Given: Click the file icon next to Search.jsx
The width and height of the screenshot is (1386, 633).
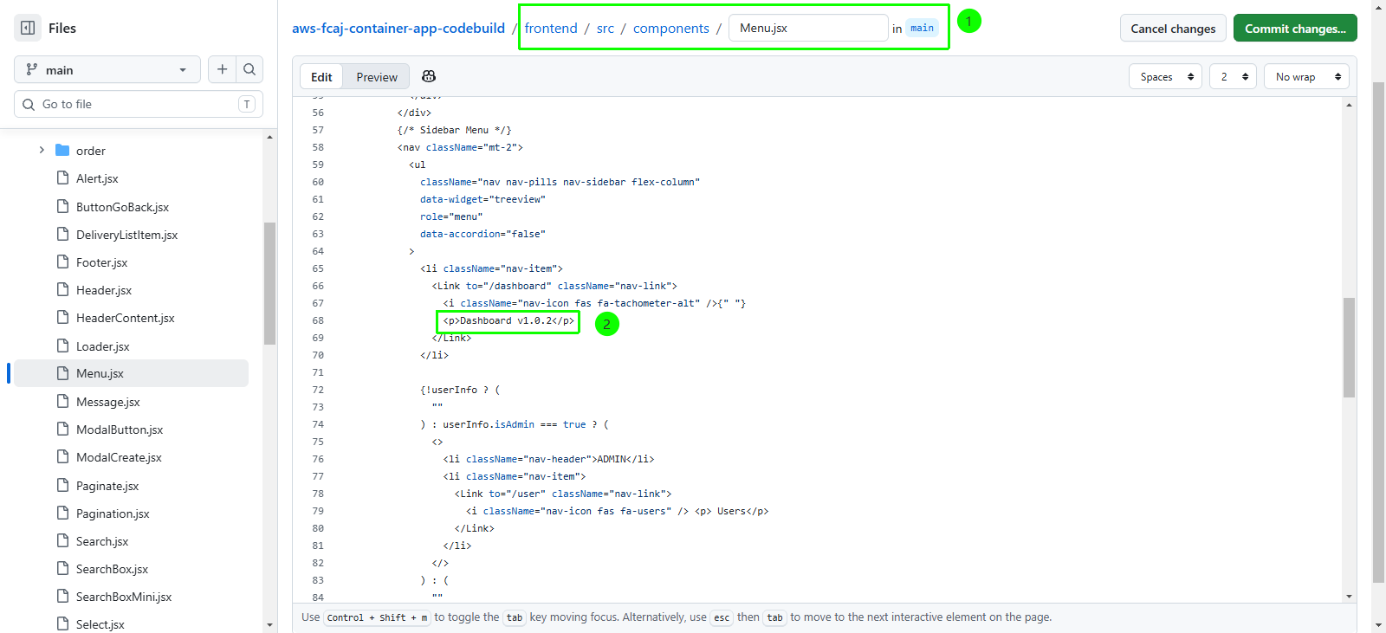Looking at the screenshot, I should pos(62,540).
